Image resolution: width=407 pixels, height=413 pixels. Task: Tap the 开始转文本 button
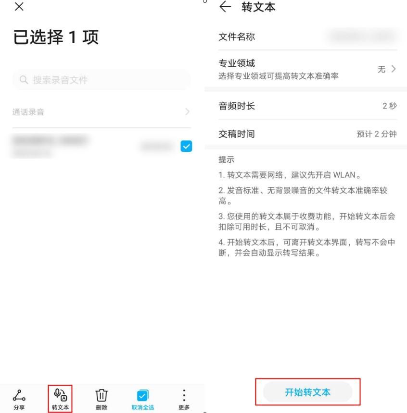click(x=307, y=392)
